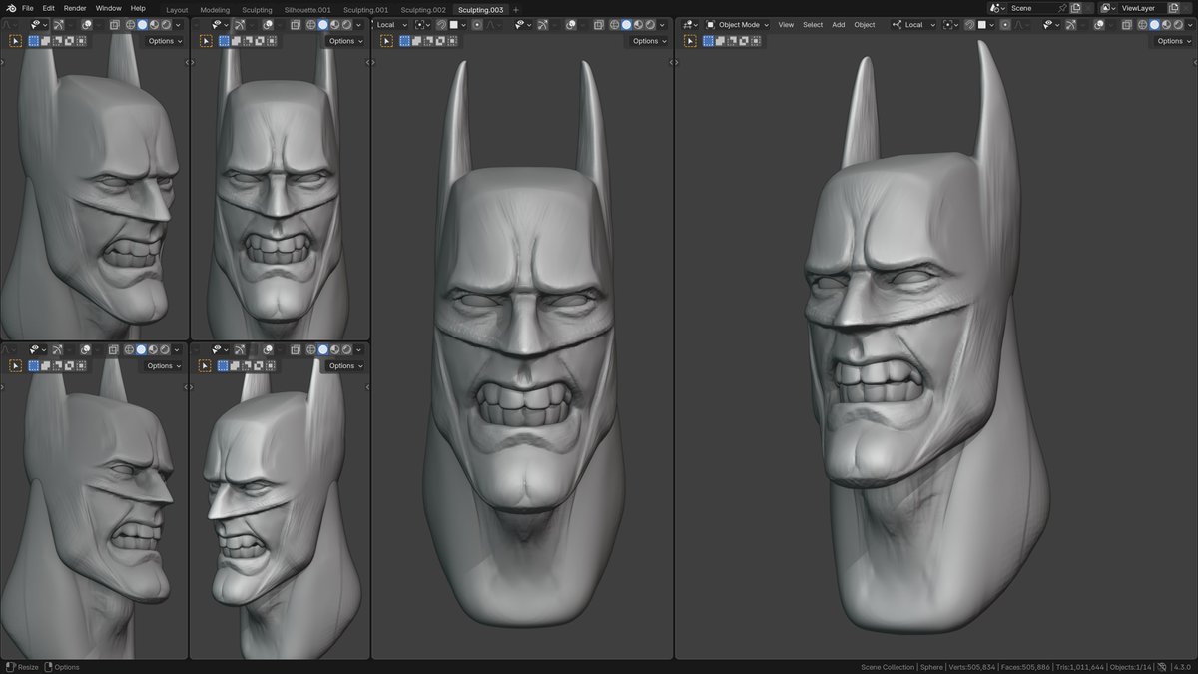Switch right viewport to solid shading

pyautogui.click(x=1154, y=25)
